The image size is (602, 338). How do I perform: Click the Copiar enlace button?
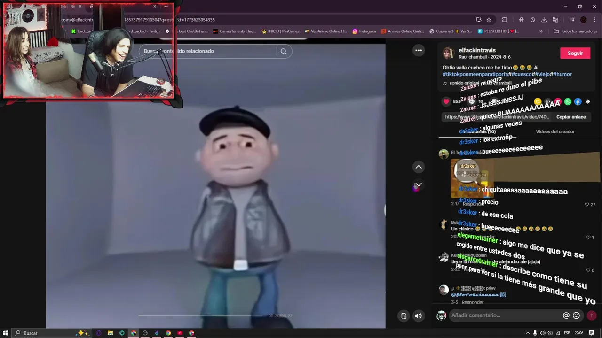pyautogui.click(x=571, y=117)
